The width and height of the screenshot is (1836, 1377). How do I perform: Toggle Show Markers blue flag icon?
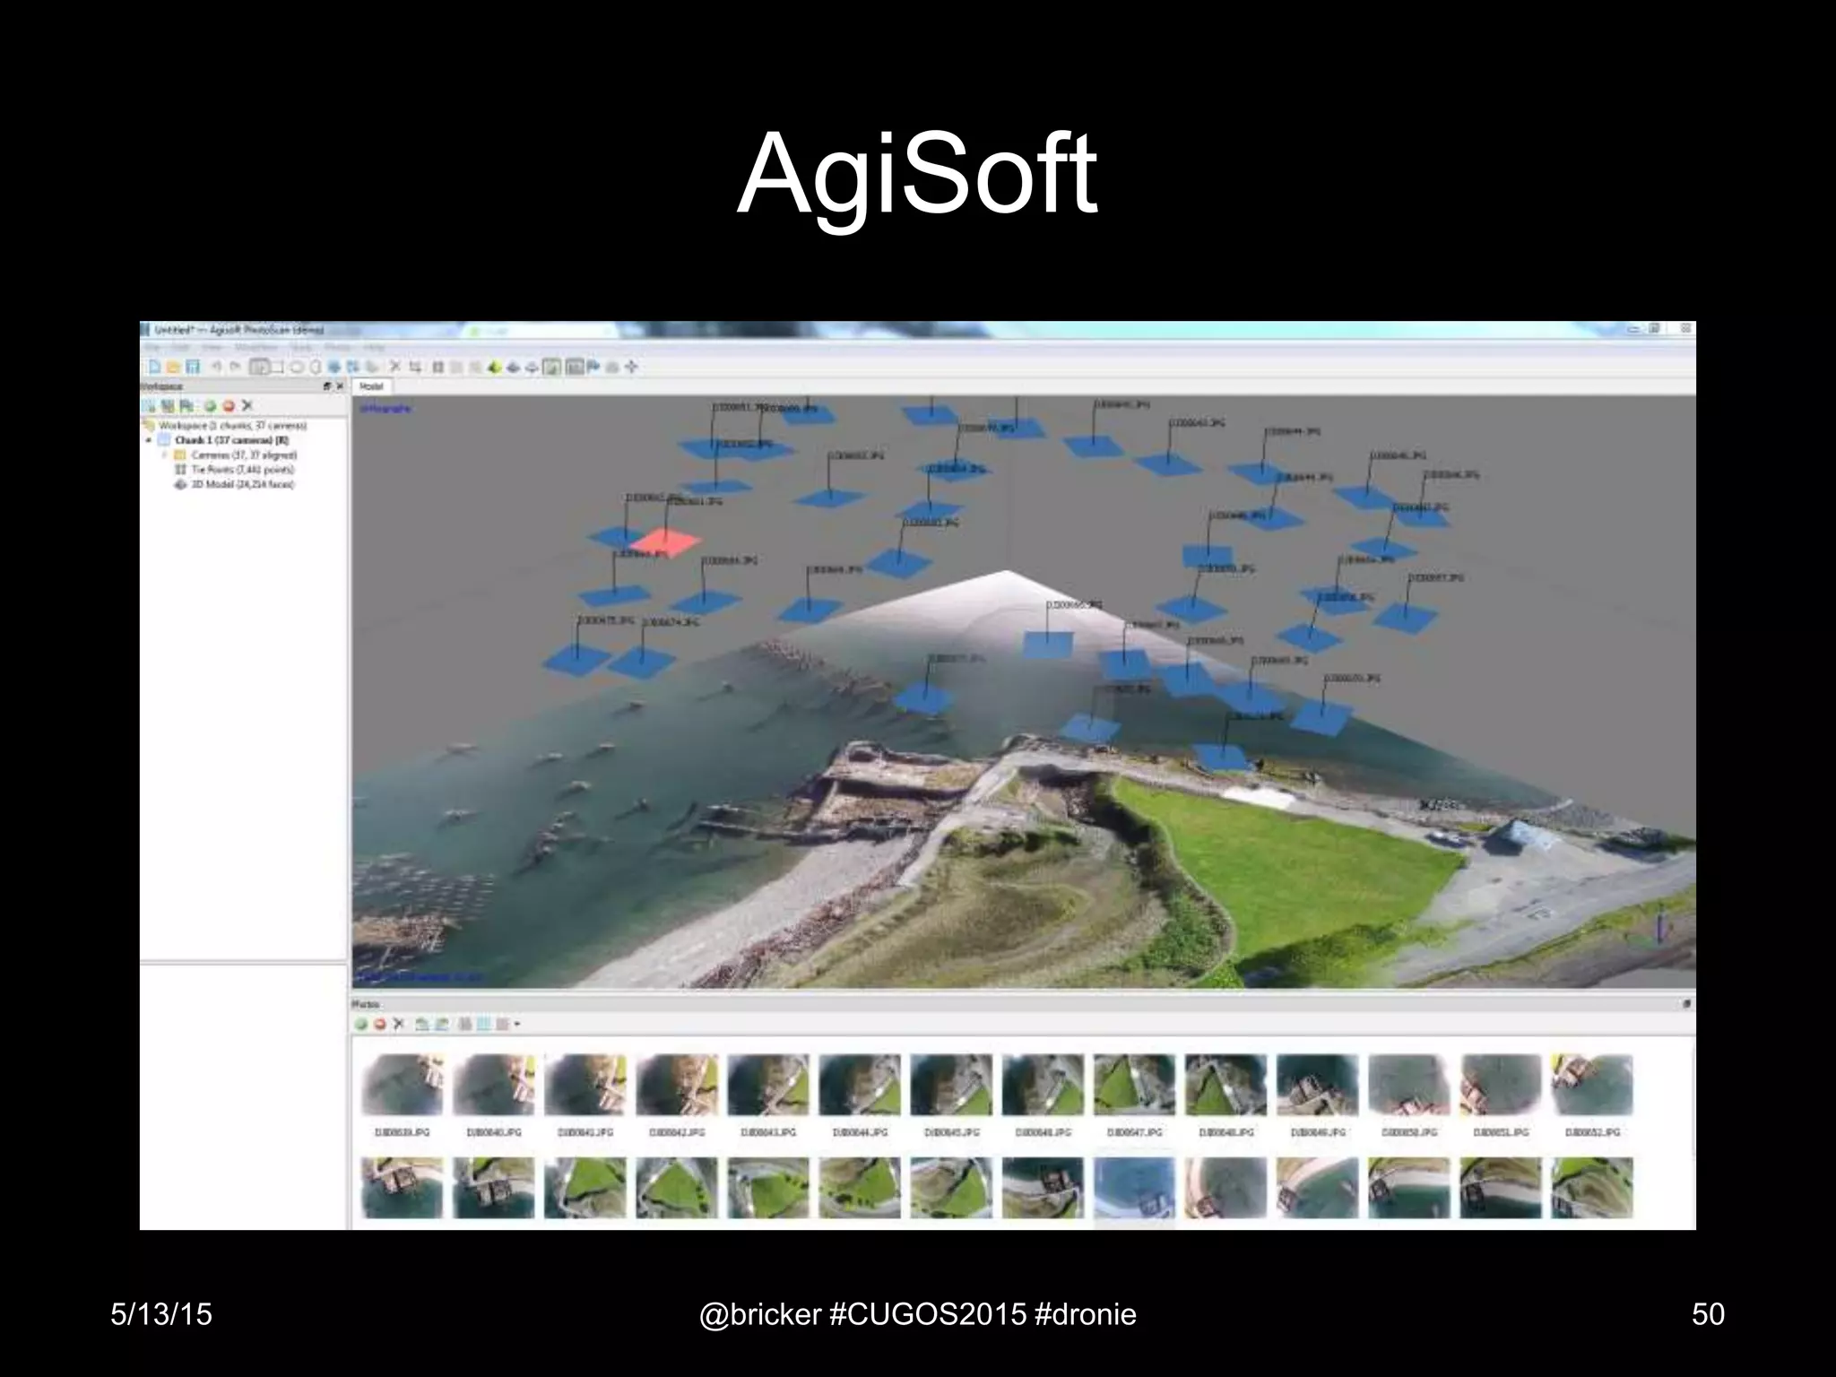point(593,366)
